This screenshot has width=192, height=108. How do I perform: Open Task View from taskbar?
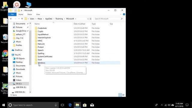pos(62,105)
